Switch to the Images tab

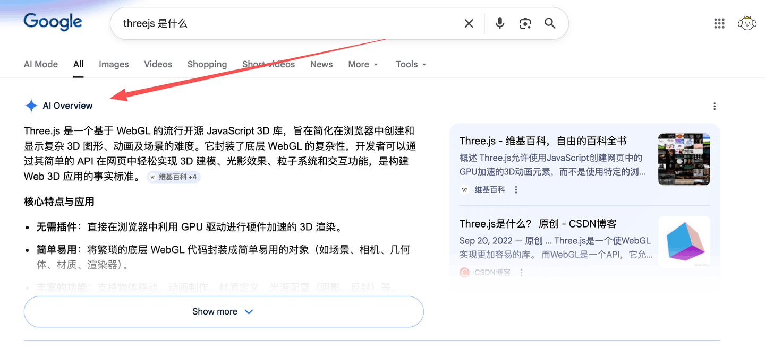[114, 64]
